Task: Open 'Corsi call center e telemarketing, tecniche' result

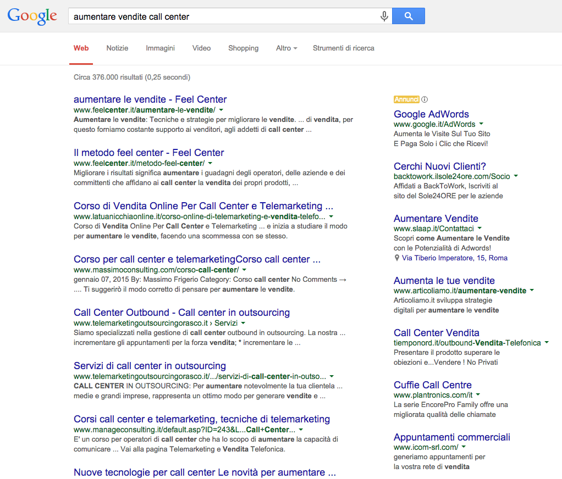Action: (202, 419)
